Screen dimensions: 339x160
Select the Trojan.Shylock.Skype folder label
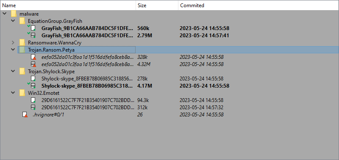click(51, 71)
